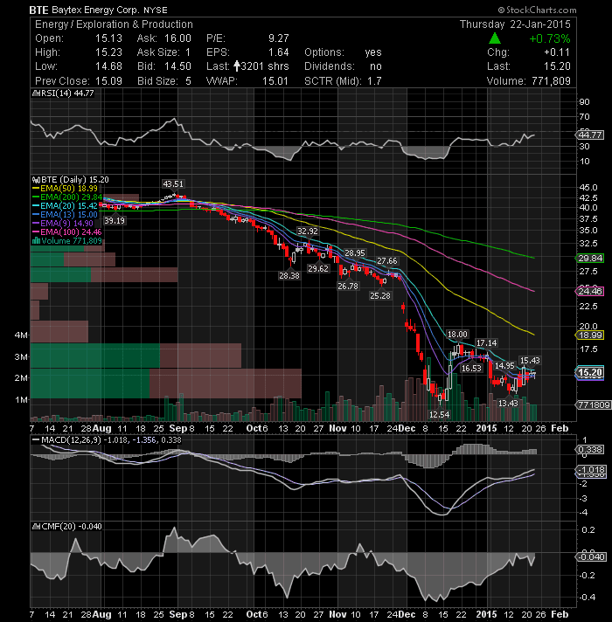Click the 771809 volume right-axis tag
This screenshot has height=622, width=612.
(x=593, y=405)
